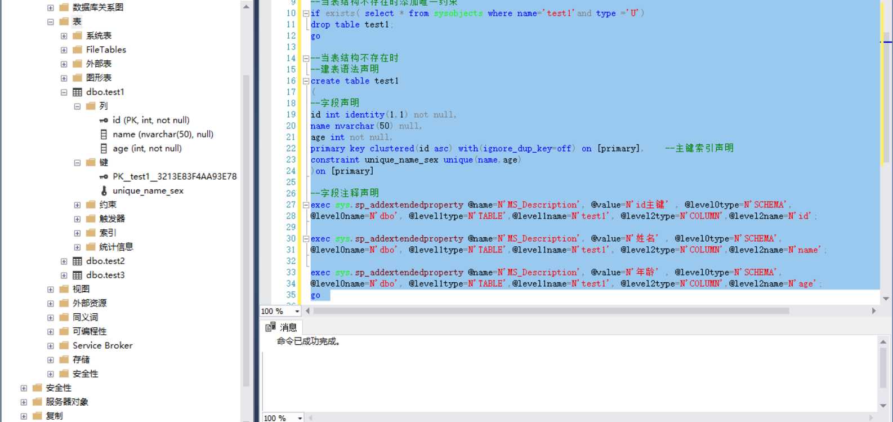Collapse the create table region at line 16
The height and width of the screenshot is (422, 893).
click(306, 81)
